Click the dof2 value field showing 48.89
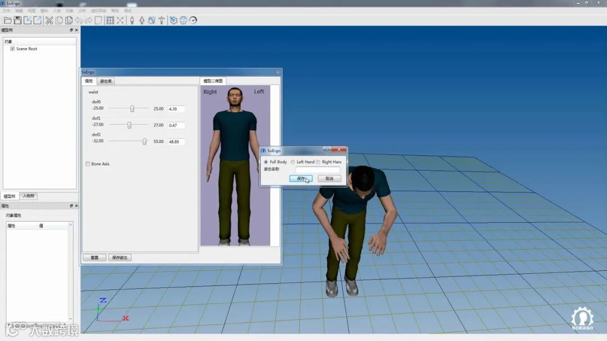This screenshot has width=607, height=341. pyautogui.click(x=176, y=142)
